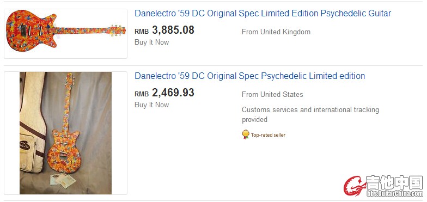Click the upright guitar photo thumbnail

pos(65,133)
